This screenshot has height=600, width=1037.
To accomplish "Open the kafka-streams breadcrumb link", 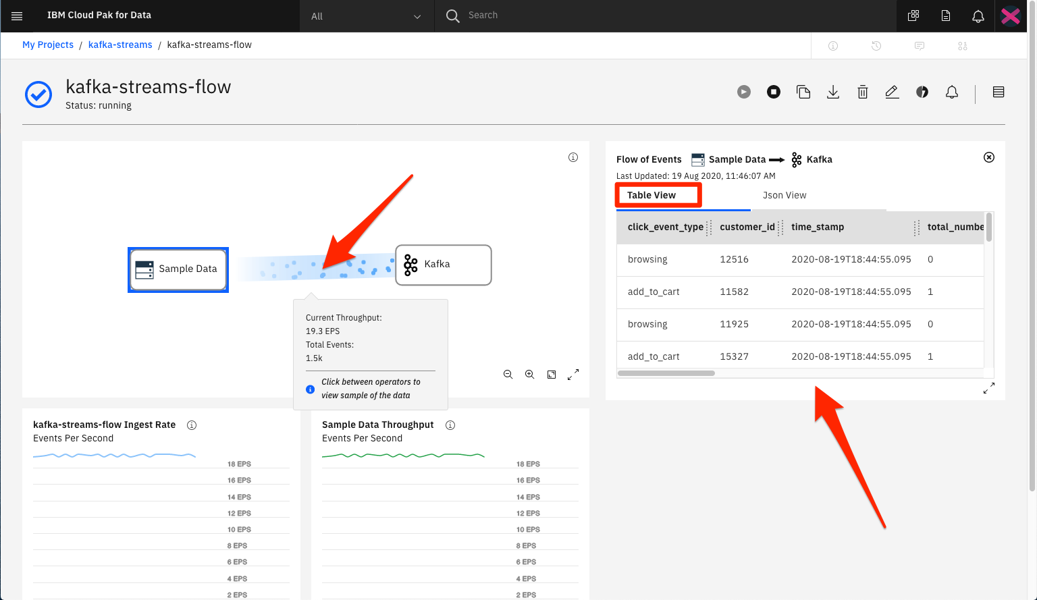I will (120, 45).
